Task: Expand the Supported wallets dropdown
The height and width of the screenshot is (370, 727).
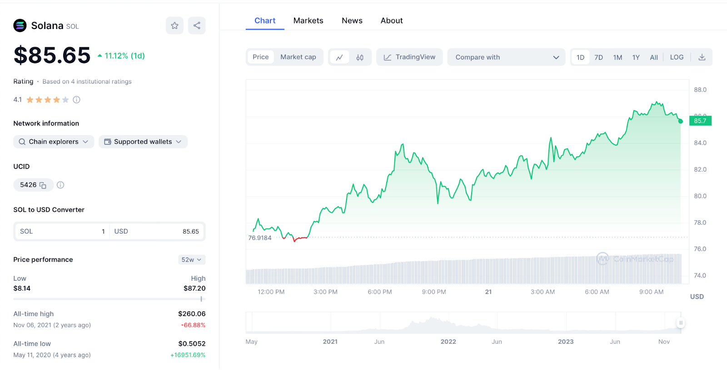Action: coord(143,141)
